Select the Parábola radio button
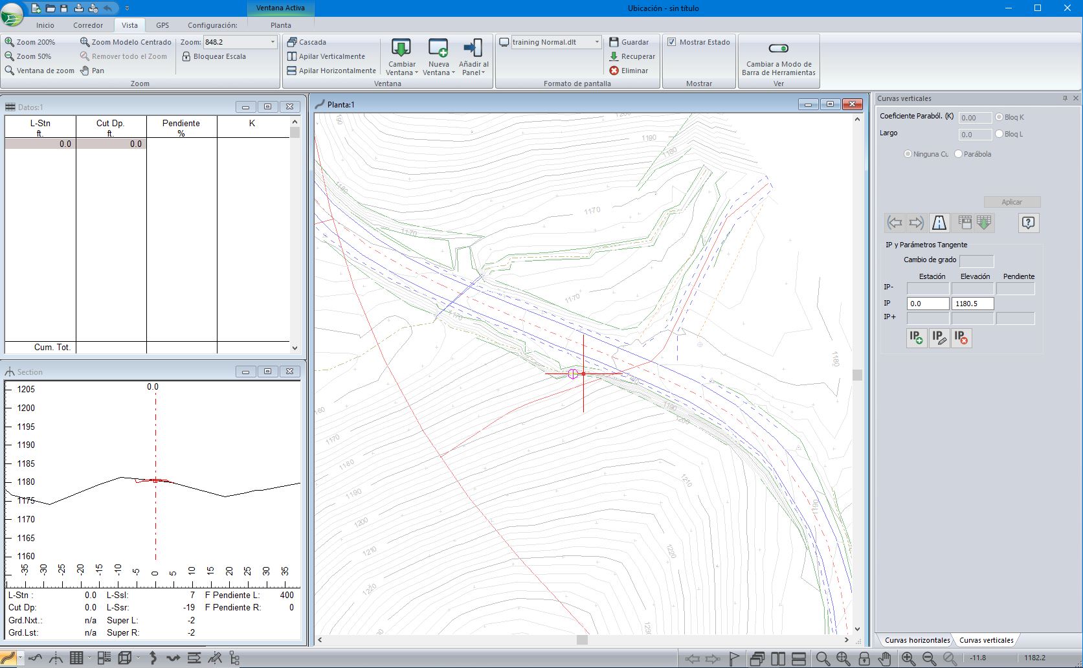Viewport: 1083px width, 668px height. click(959, 154)
